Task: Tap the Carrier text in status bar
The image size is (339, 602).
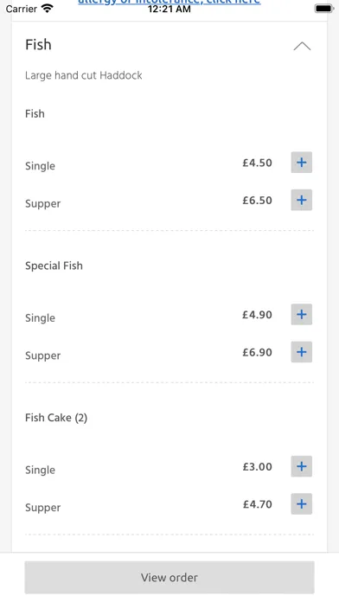Action: tap(22, 9)
